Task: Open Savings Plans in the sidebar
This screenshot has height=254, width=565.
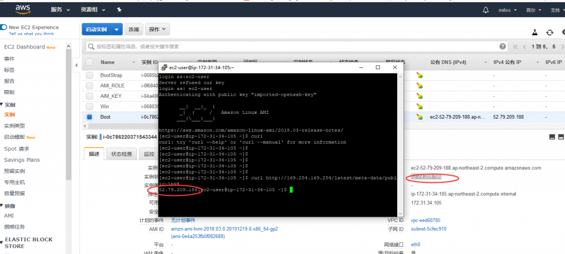Action: coord(22,160)
